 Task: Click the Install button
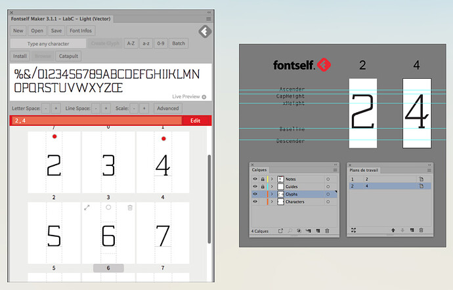(20, 56)
